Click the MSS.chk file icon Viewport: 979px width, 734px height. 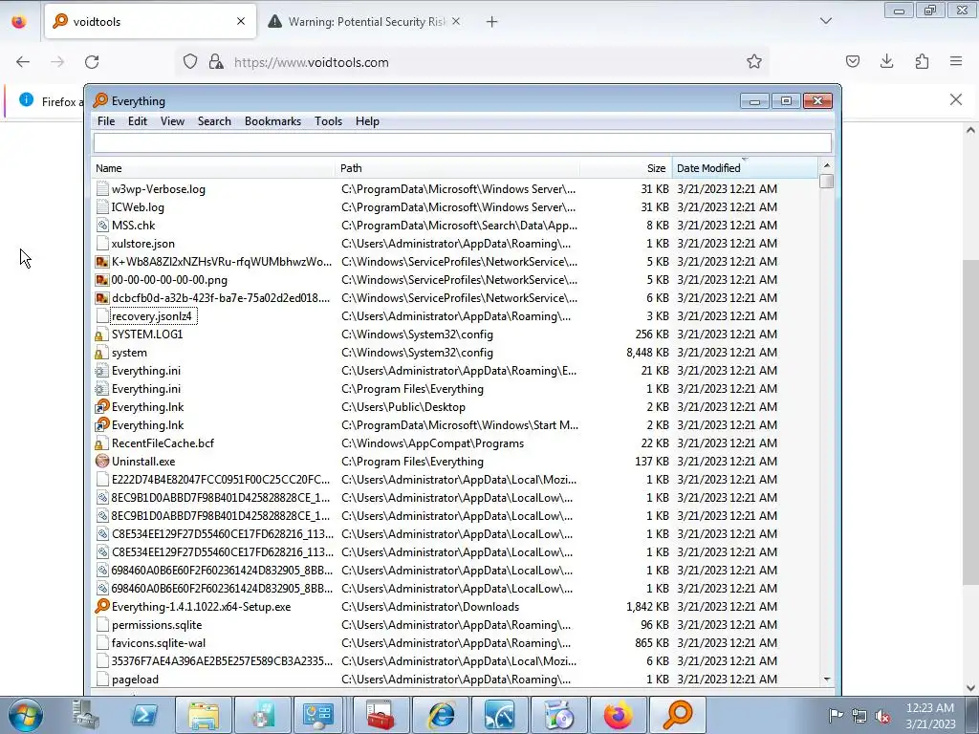pos(102,225)
